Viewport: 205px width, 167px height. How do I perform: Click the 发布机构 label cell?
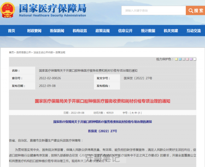[x=107, y=86]
